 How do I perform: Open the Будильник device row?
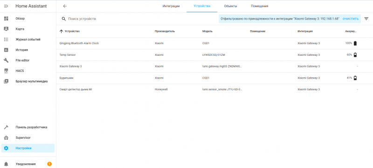[214, 78]
